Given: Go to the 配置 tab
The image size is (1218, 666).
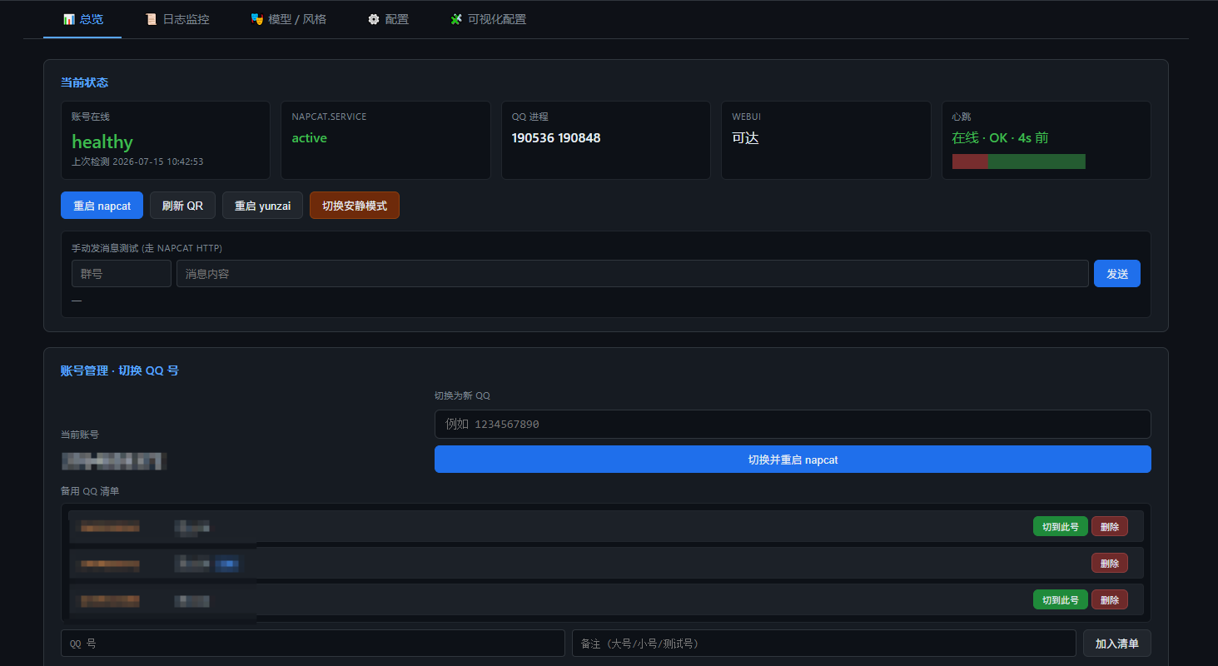Looking at the screenshot, I should [389, 19].
